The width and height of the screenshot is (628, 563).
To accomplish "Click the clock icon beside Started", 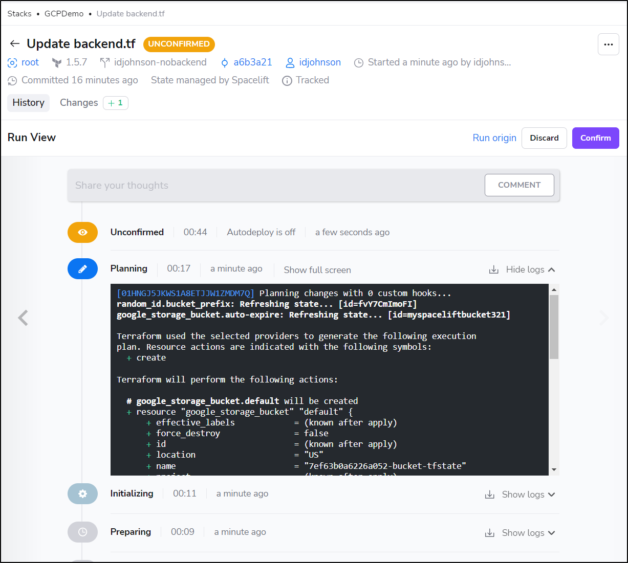I will pyautogui.click(x=359, y=62).
